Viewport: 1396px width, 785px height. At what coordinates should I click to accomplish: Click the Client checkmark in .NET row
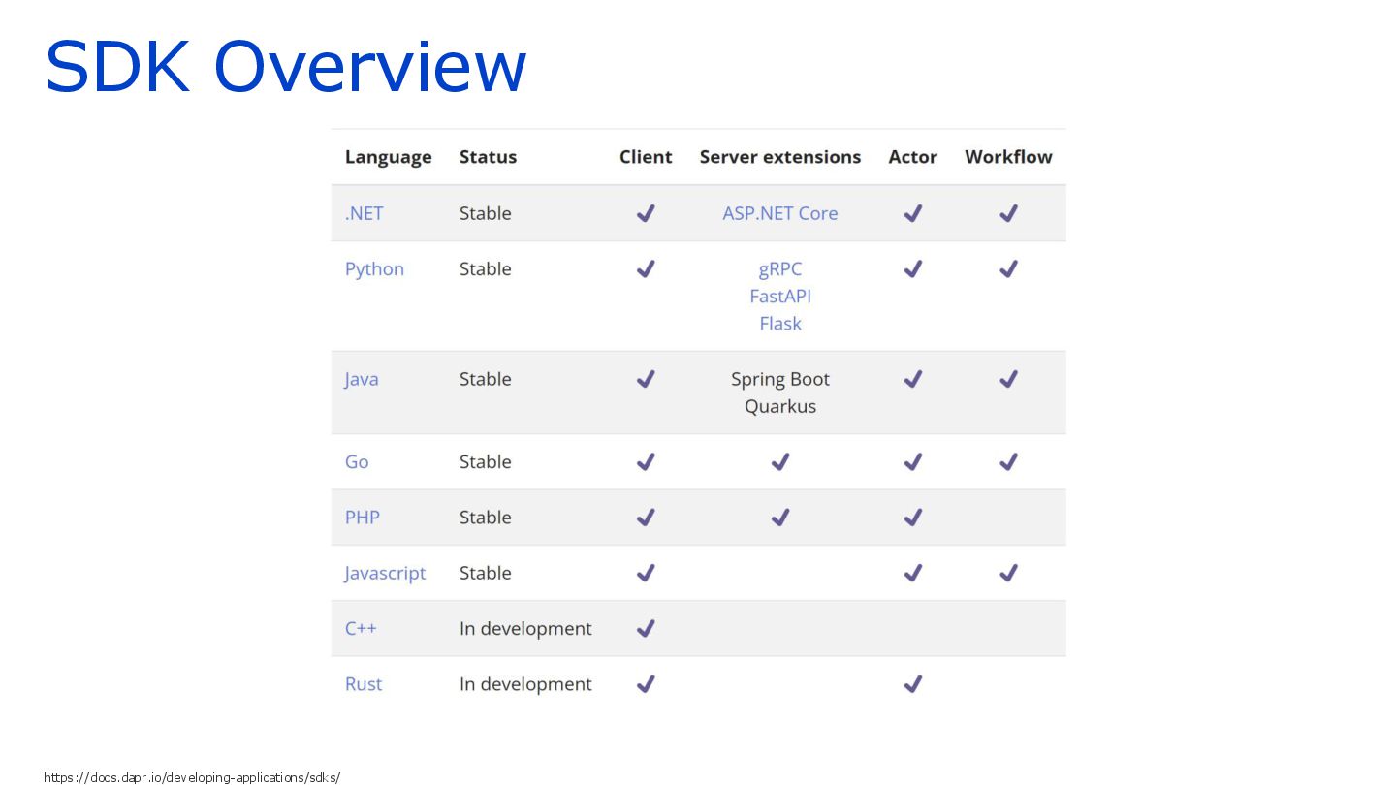[646, 213]
